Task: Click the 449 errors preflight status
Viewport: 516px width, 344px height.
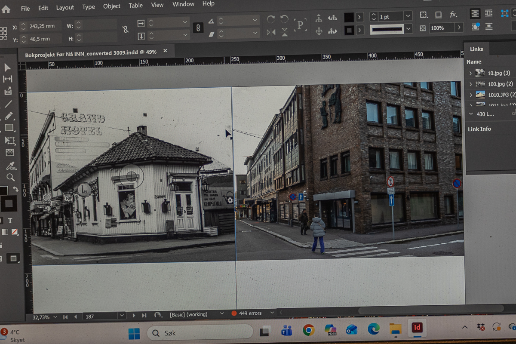Action: coord(250,313)
